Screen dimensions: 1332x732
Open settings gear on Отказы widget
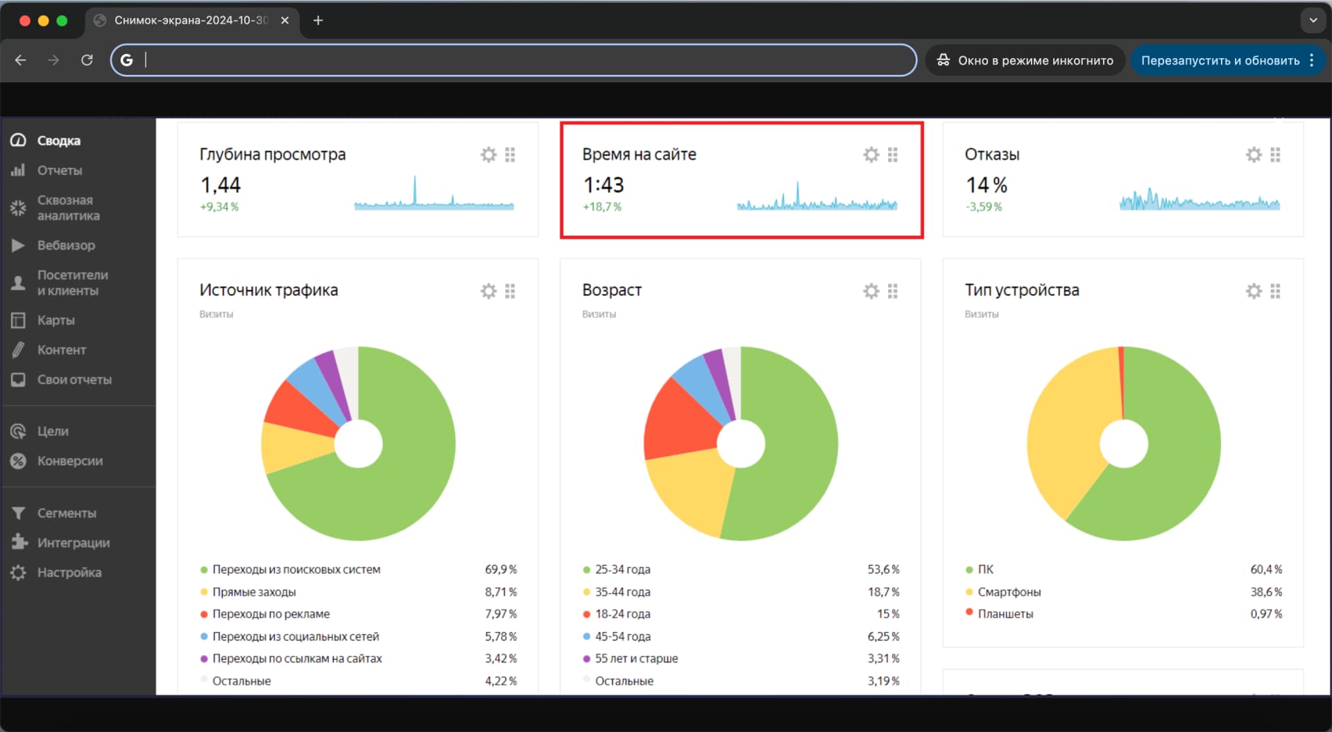pos(1253,155)
